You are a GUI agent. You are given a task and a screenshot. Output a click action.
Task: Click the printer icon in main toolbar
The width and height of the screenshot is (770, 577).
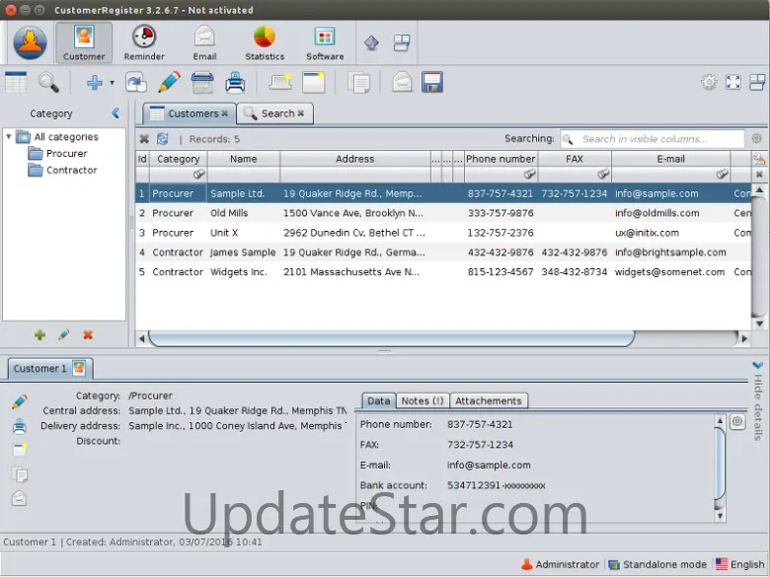235,83
